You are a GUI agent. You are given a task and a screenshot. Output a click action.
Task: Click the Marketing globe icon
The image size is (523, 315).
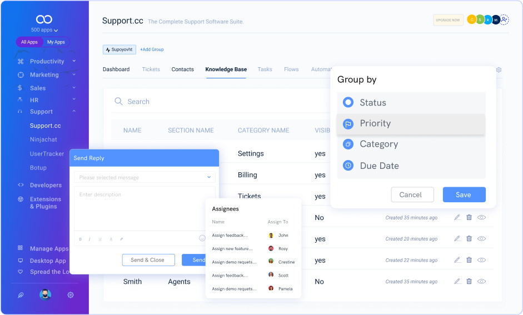(21, 74)
